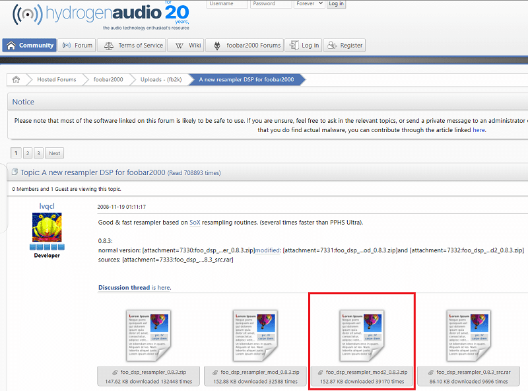Click the foobar2000 Forums star icon
Image resolution: width=528 pixels, height=391 pixels.
tap(216, 45)
